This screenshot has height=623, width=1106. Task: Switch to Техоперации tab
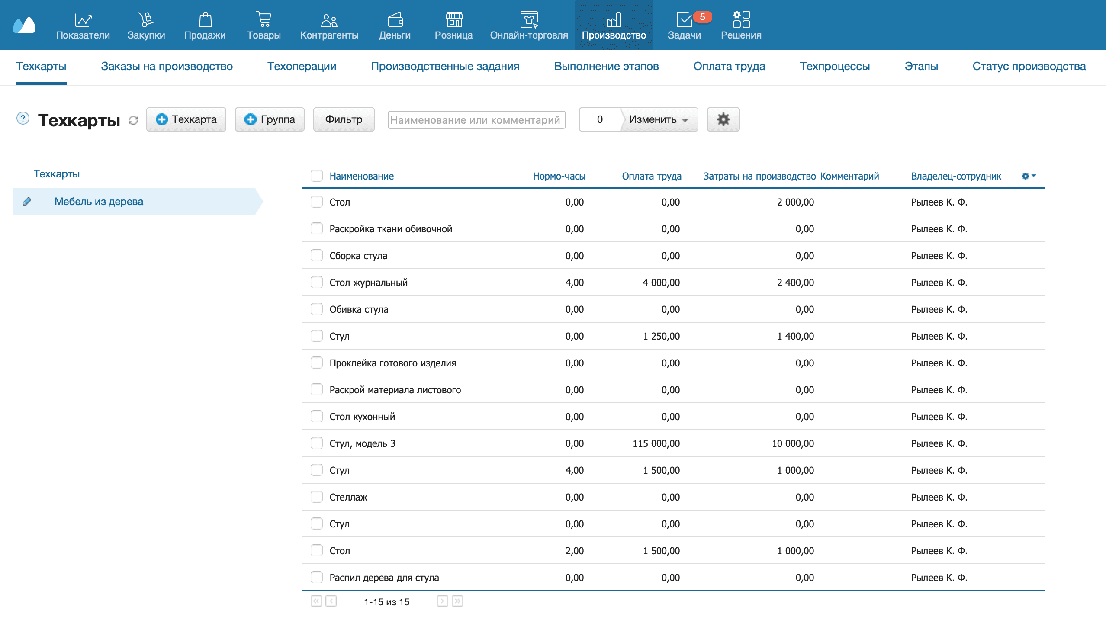coord(302,66)
